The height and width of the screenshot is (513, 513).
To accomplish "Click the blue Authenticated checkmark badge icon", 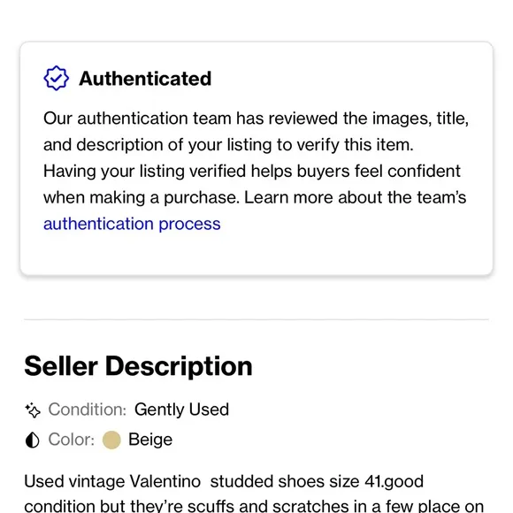I will point(57,78).
